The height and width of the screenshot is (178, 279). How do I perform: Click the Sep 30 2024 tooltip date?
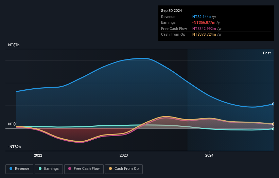click(171, 11)
